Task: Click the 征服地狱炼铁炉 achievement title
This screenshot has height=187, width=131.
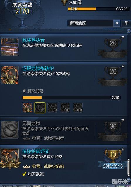Action: click(38, 69)
